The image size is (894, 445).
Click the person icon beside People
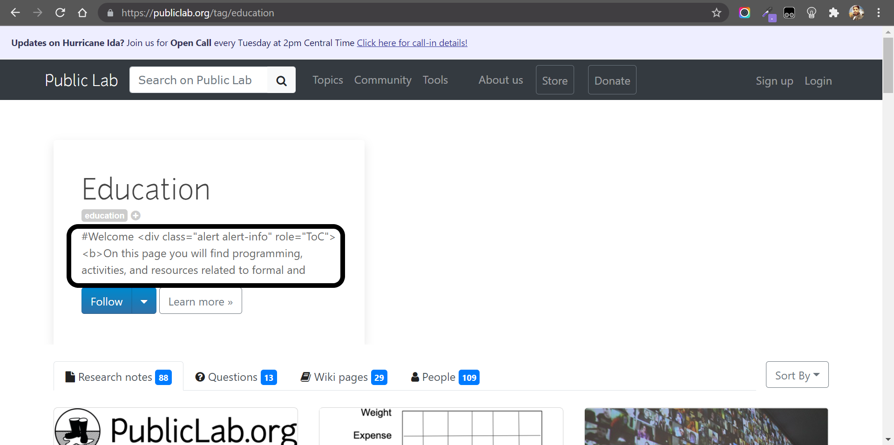coord(414,377)
